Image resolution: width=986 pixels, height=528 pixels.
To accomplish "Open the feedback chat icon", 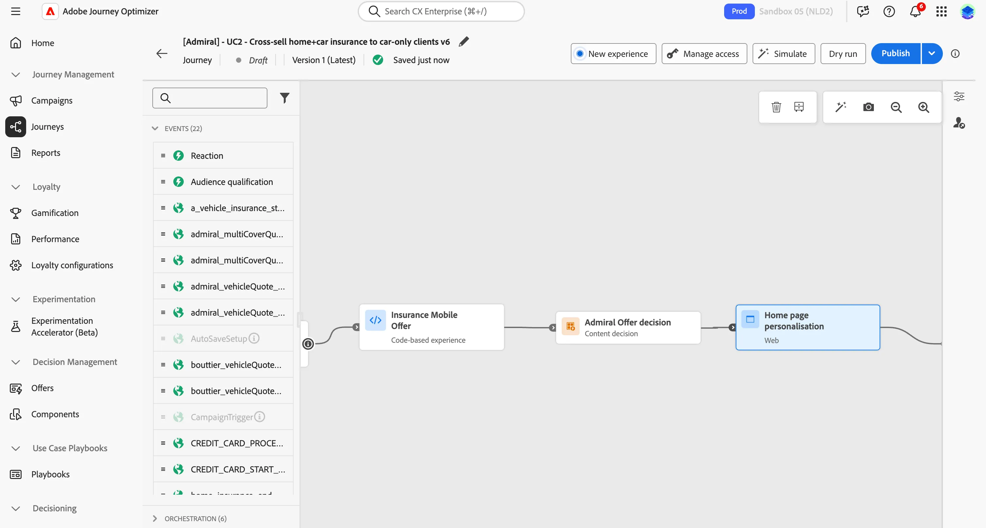I will (x=863, y=11).
